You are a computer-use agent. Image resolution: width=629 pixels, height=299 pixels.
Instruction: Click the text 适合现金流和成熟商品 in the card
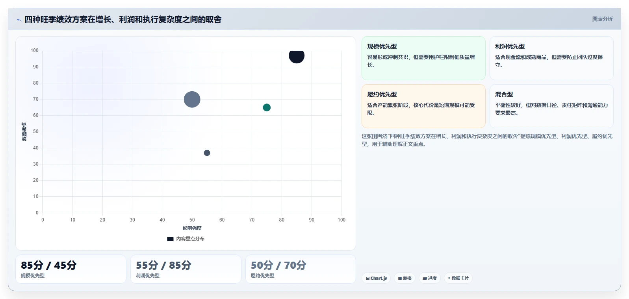click(x=521, y=57)
